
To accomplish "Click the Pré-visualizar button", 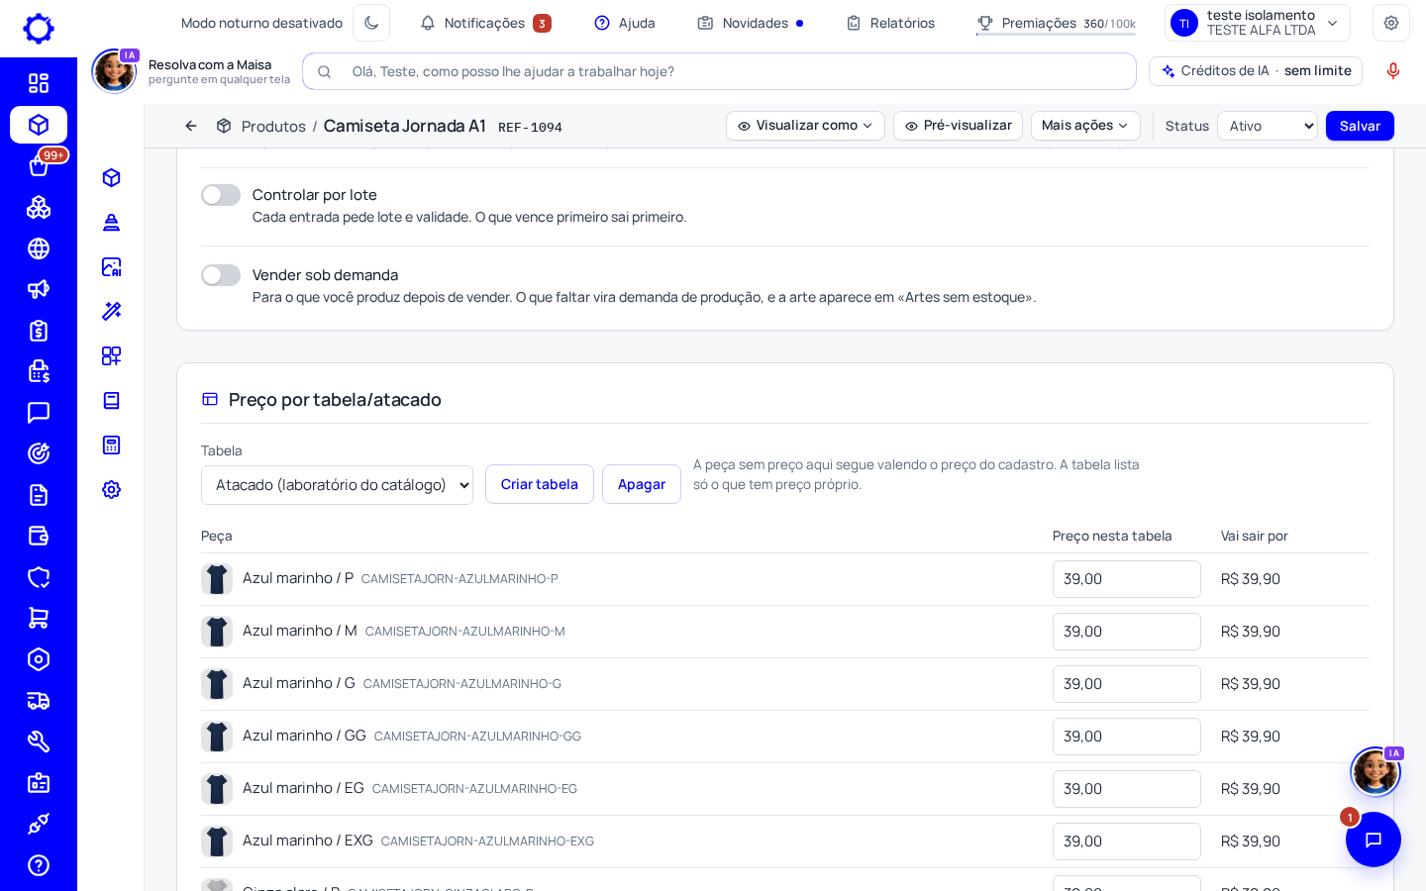I will [958, 126].
